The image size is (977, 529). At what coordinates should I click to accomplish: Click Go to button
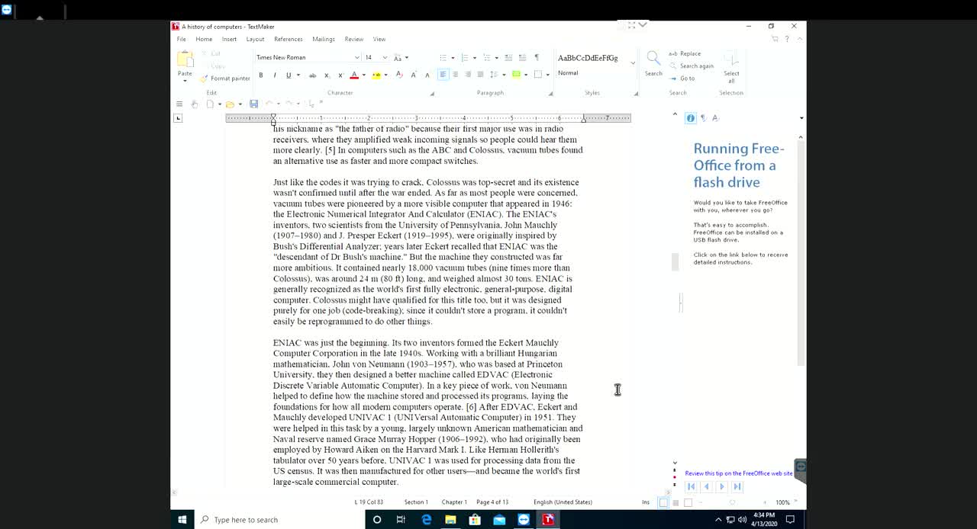tap(682, 79)
